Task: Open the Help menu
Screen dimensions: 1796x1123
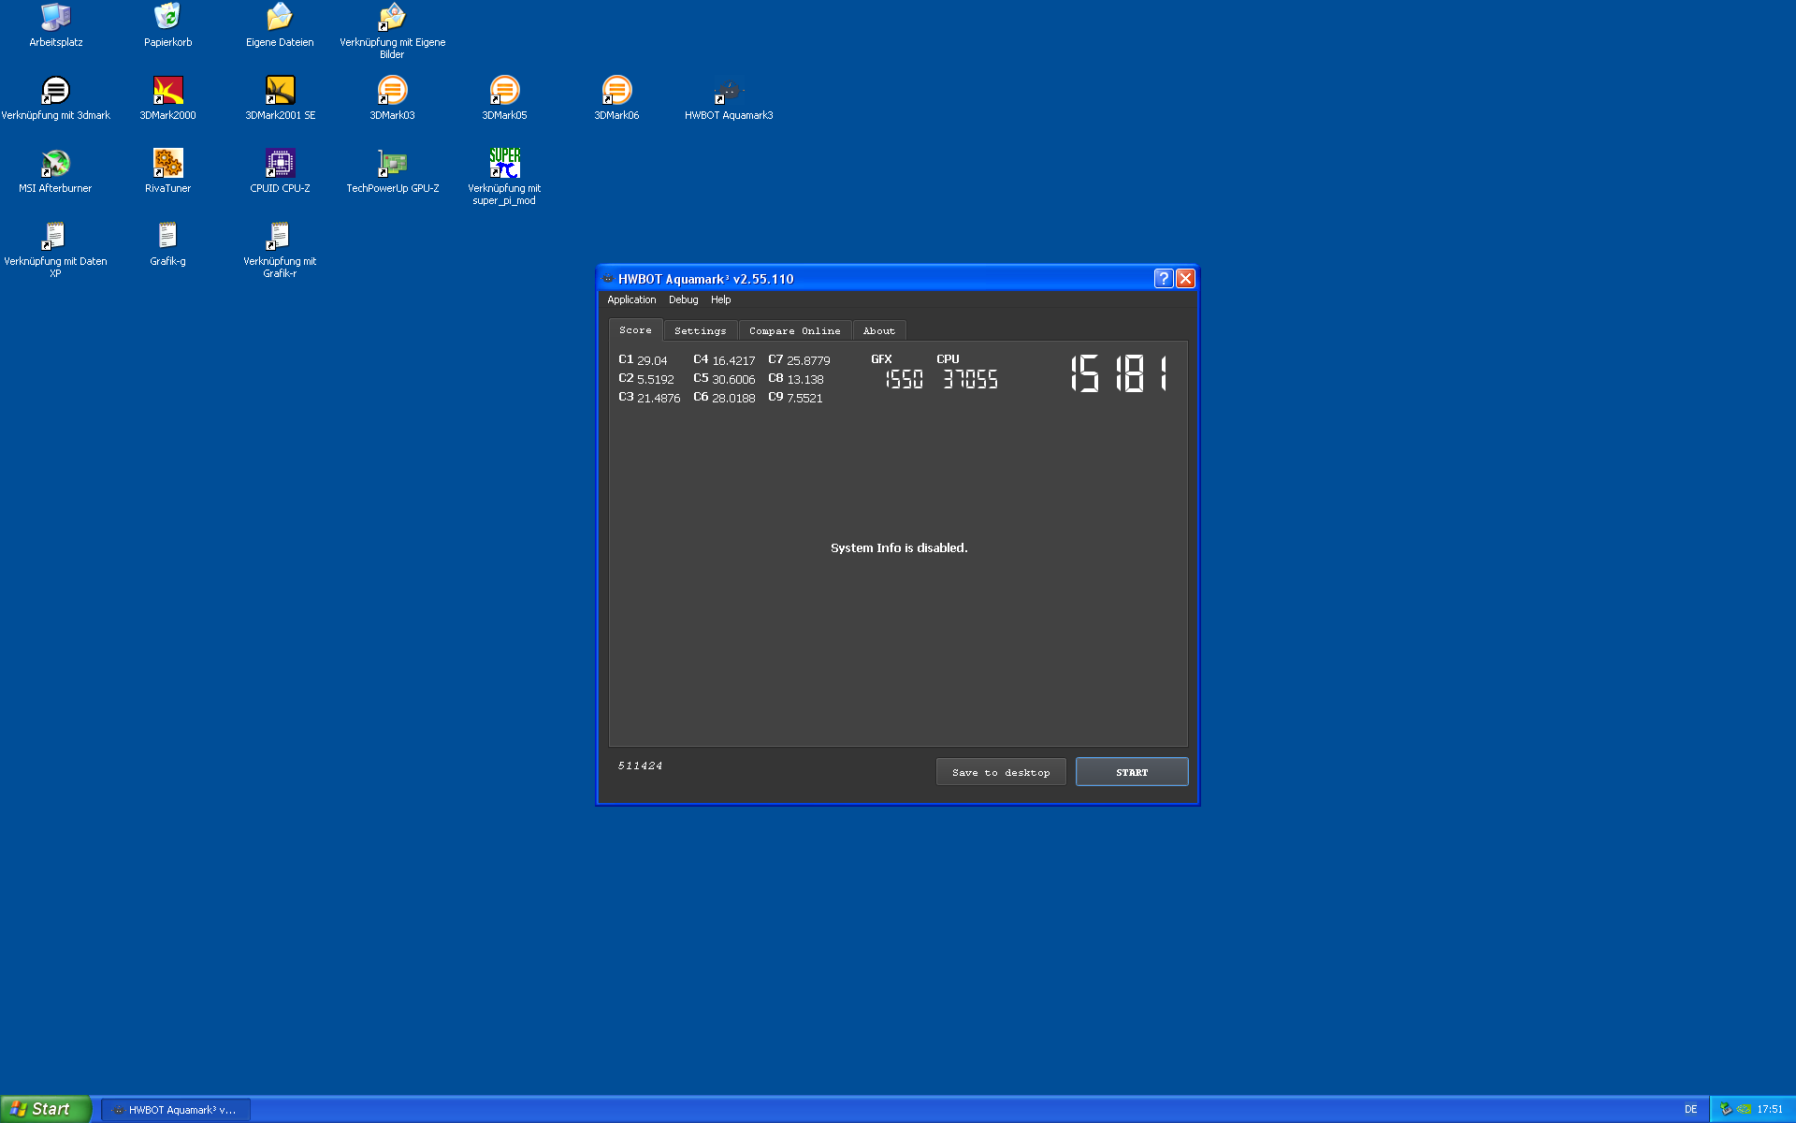Action: [720, 299]
